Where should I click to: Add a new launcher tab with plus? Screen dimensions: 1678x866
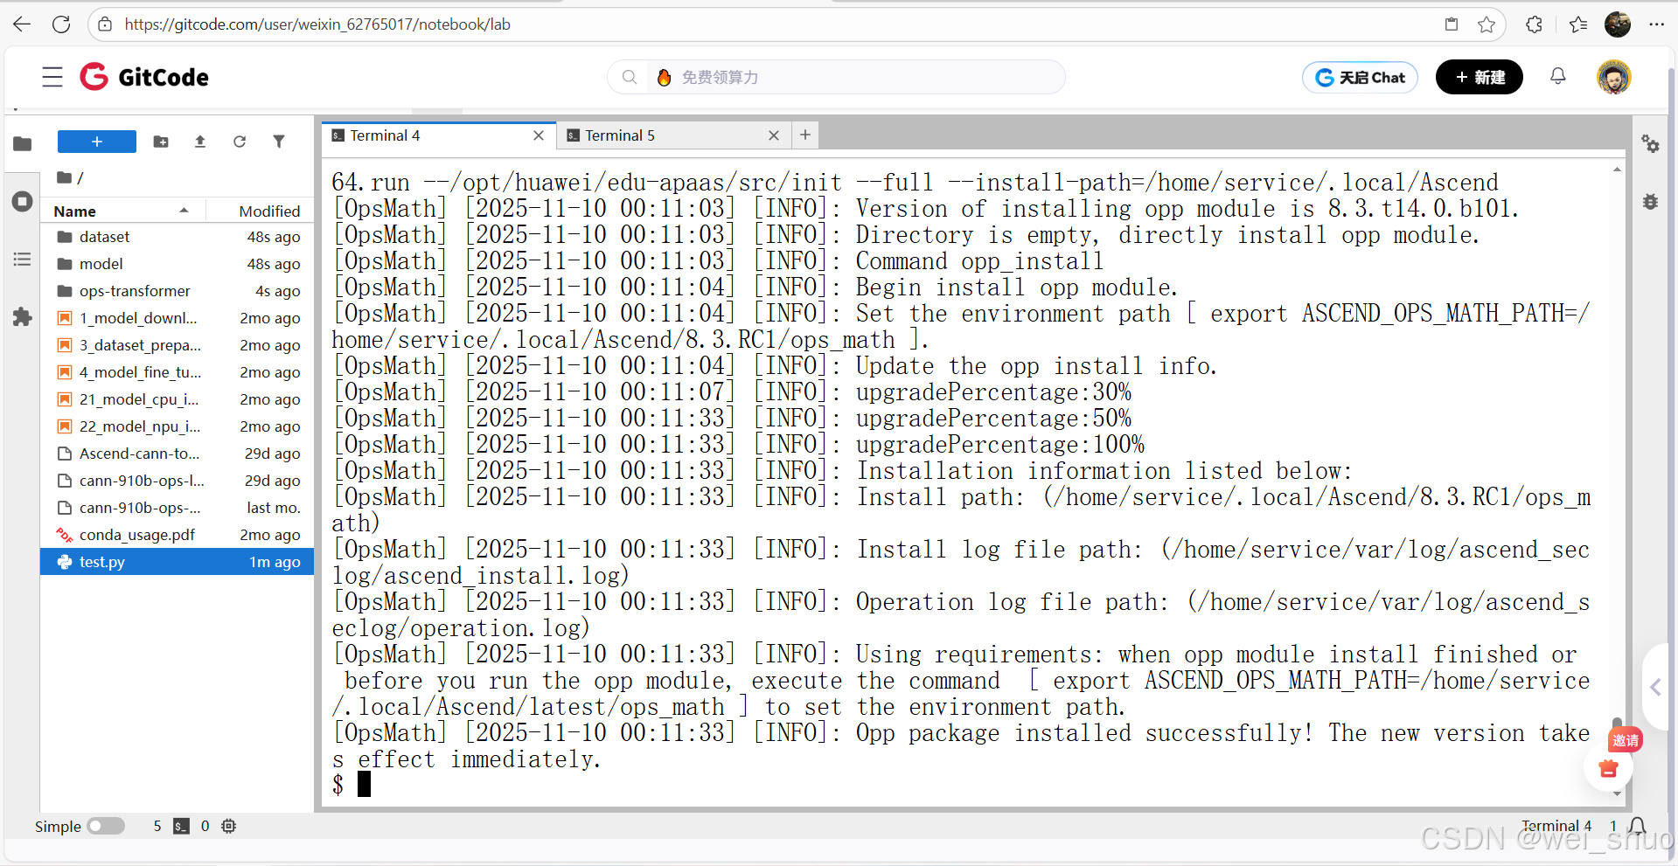coord(805,135)
